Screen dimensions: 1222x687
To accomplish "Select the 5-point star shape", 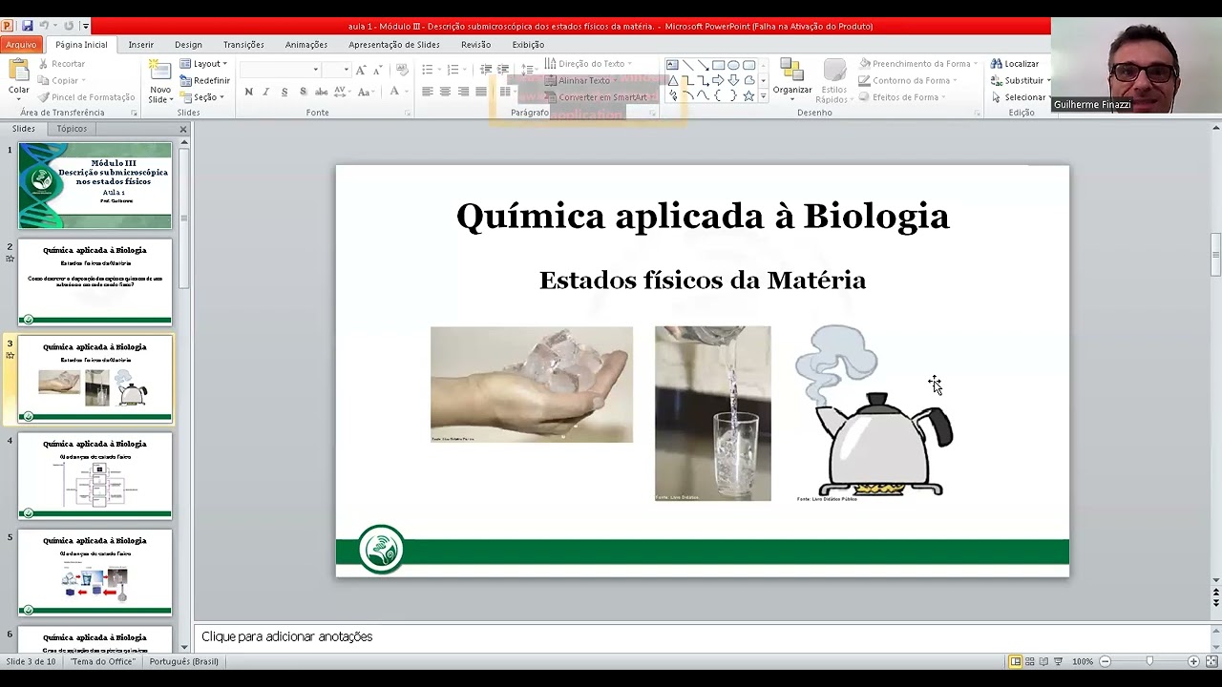I will 748,95.
